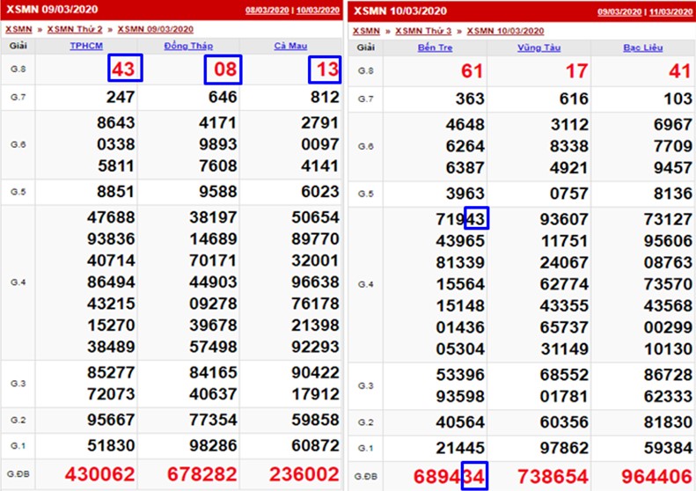Click 09/03/2020 date link in right panel header
Screen dimensions: 696x491
pos(619,11)
